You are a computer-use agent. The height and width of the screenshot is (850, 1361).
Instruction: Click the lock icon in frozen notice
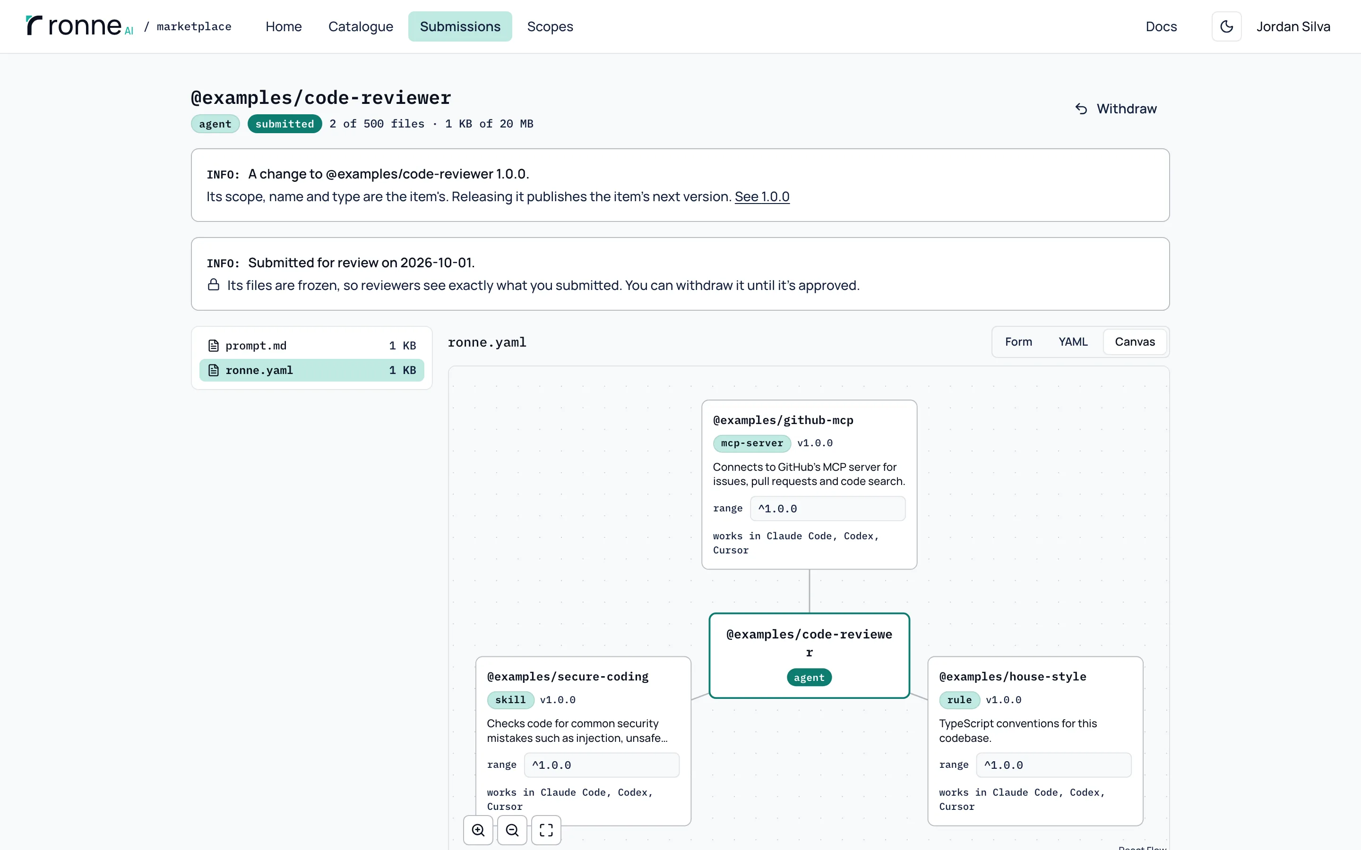[213, 284]
